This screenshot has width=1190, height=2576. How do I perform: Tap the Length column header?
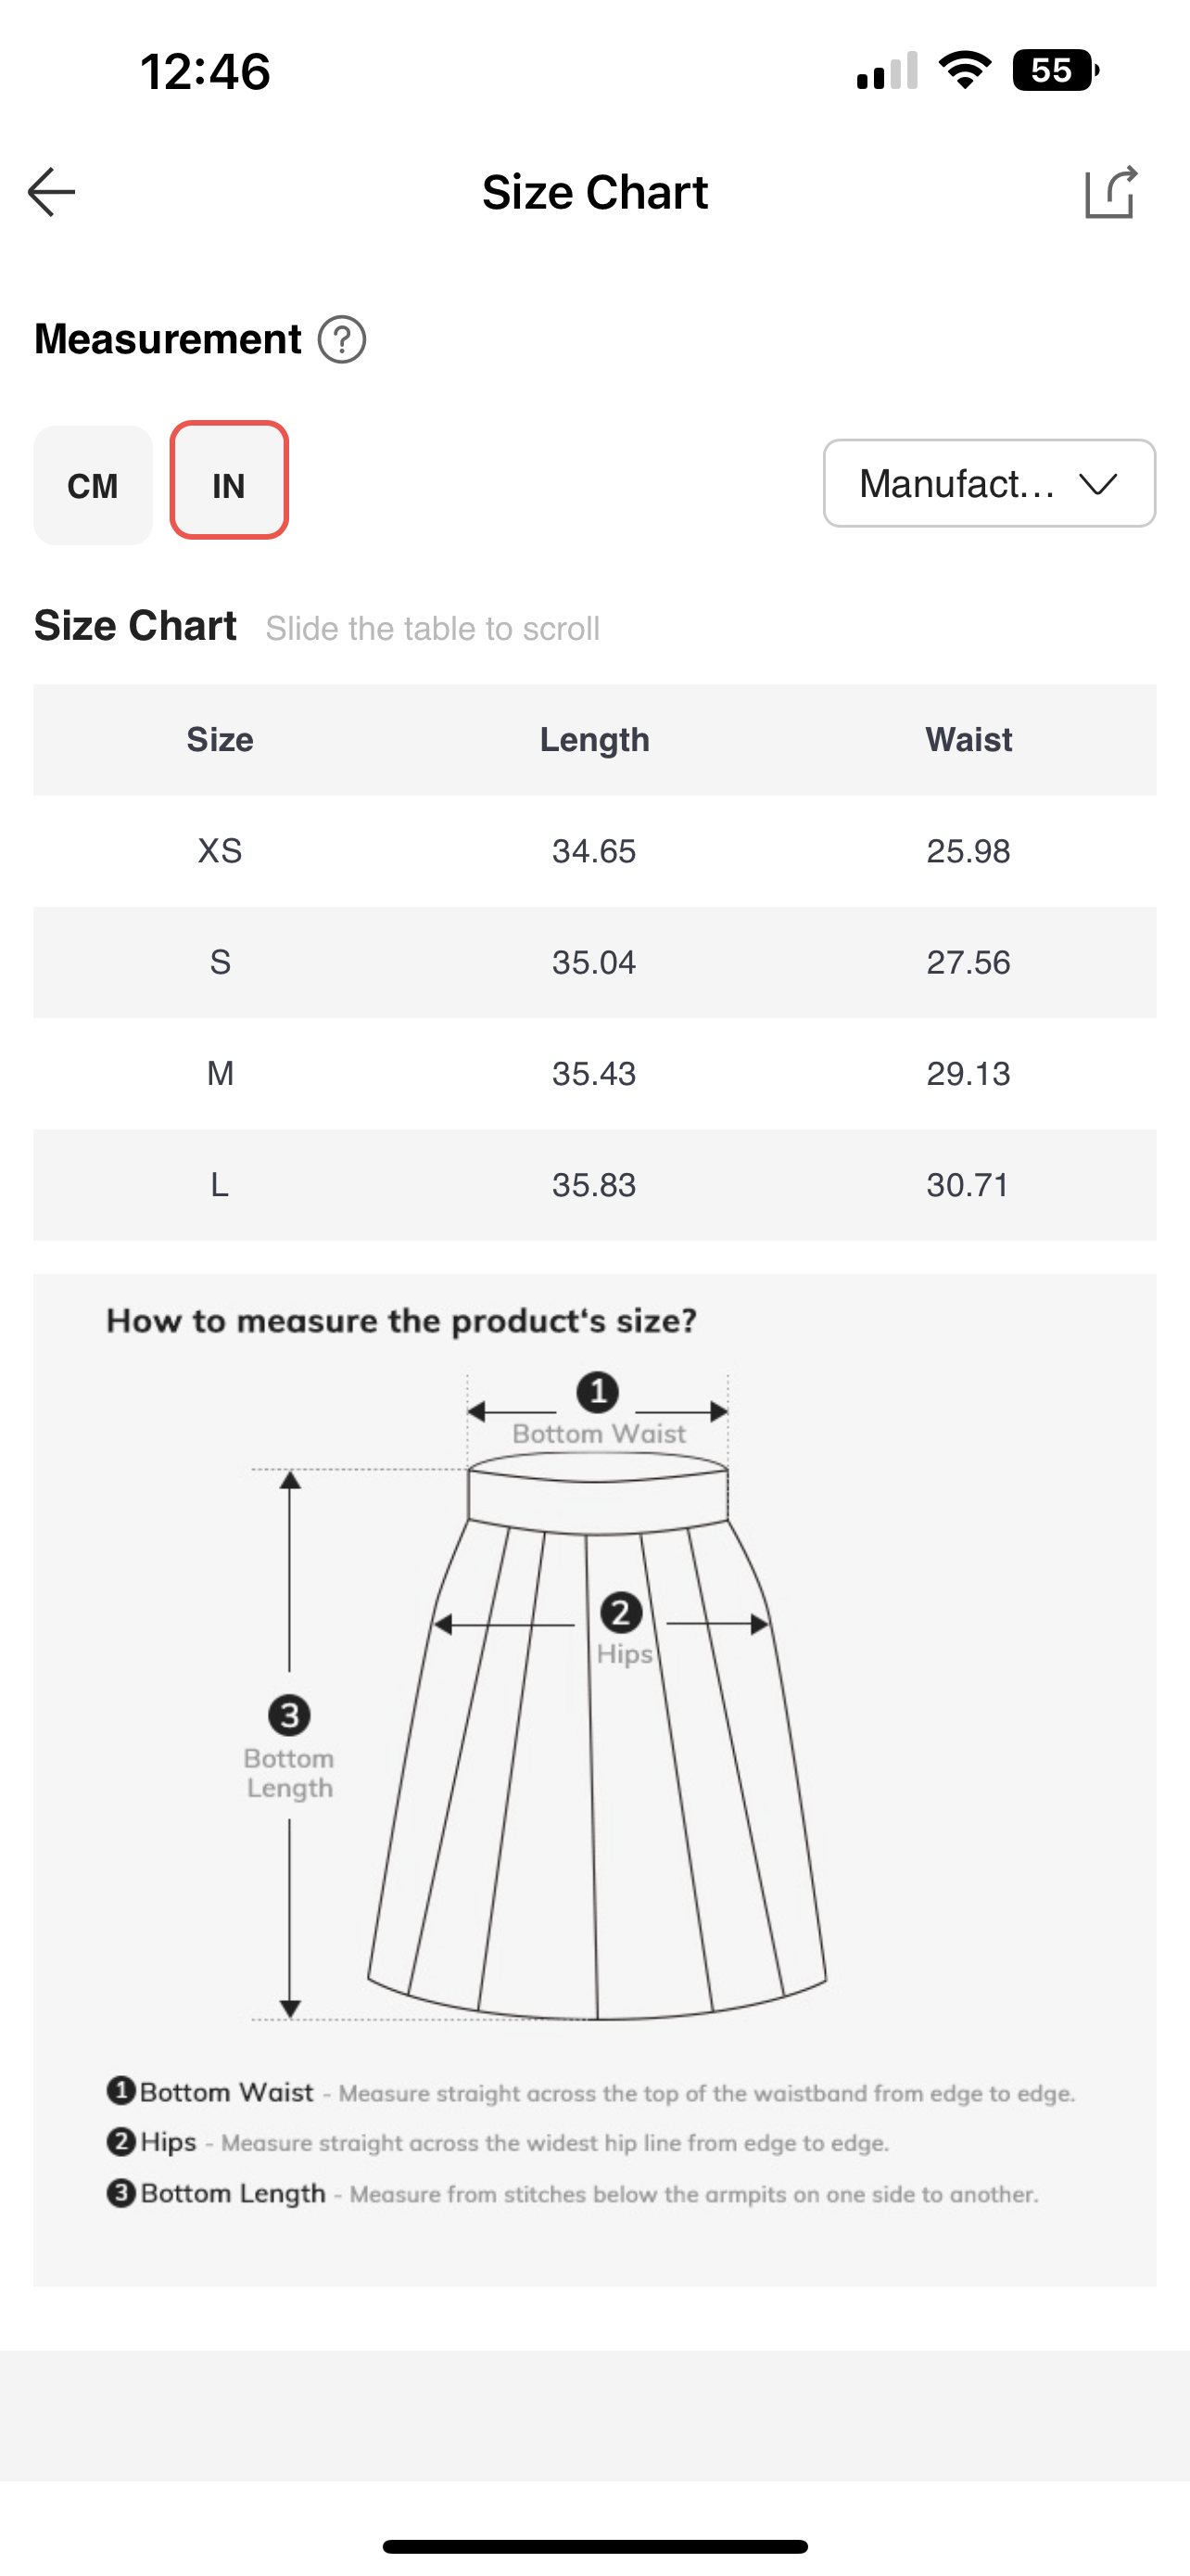594,740
